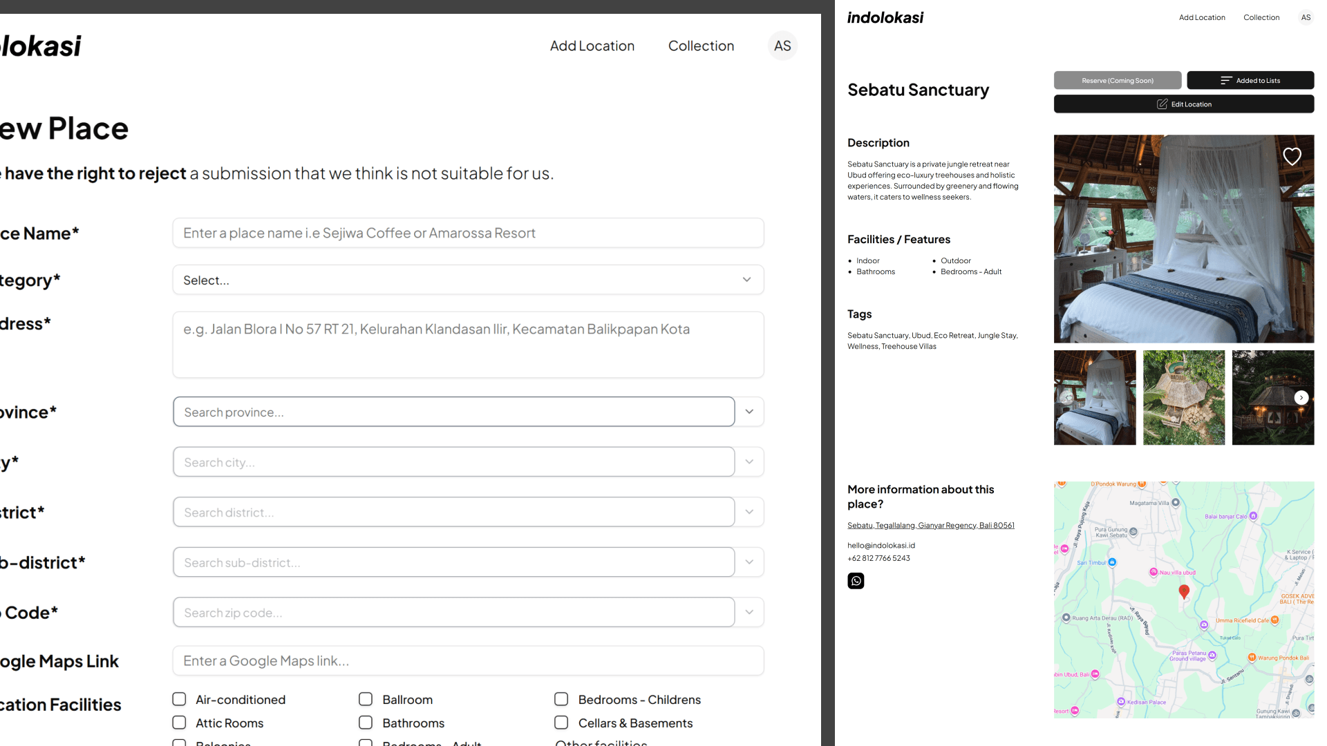
Task: Click Bedrooms - Adult facility text
Action: coord(971,272)
